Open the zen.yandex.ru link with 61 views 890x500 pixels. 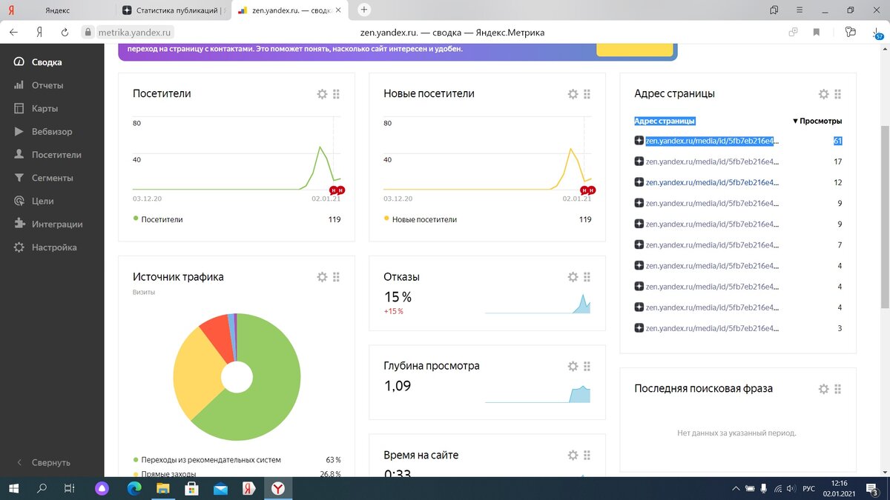coord(712,141)
